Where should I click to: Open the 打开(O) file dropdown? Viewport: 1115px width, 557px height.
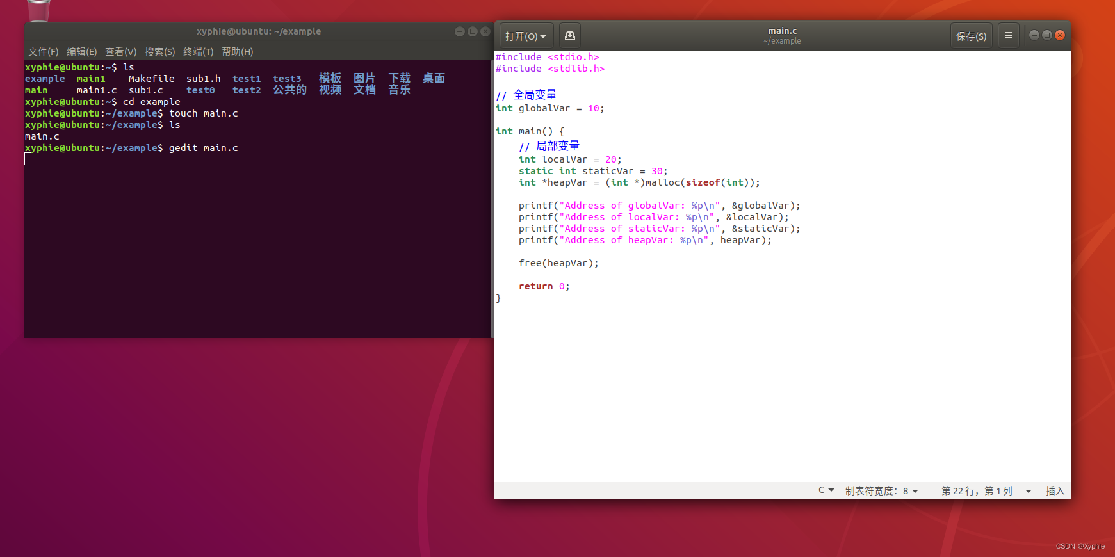click(x=525, y=36)
